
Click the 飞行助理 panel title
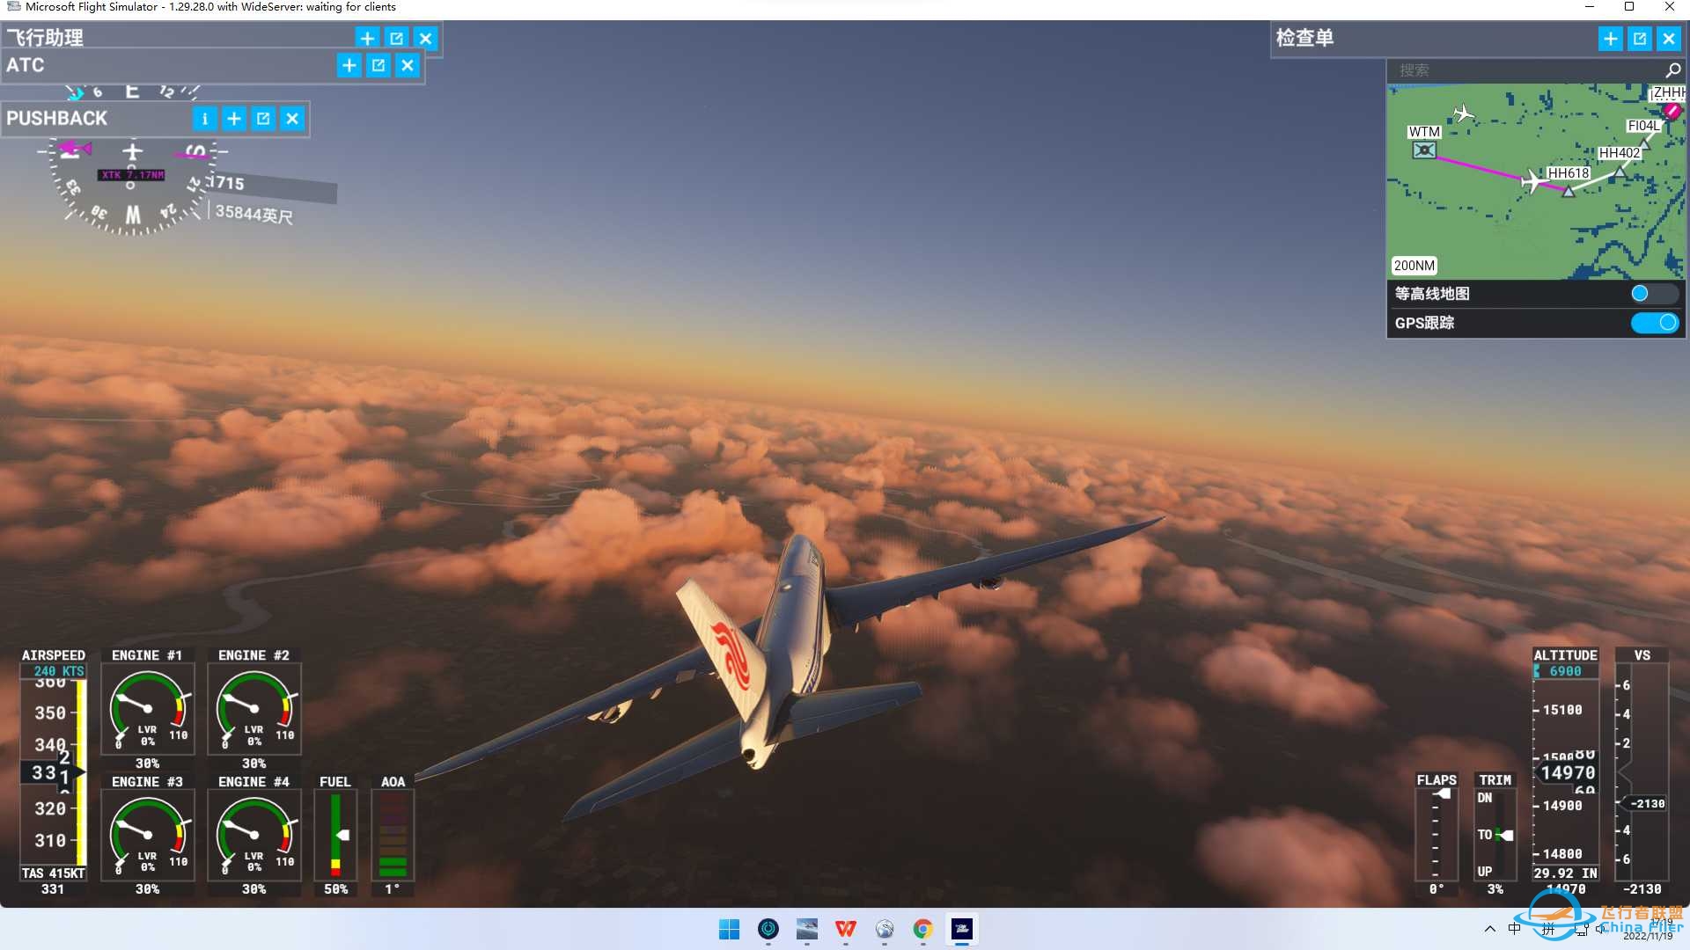coord(45,38)
